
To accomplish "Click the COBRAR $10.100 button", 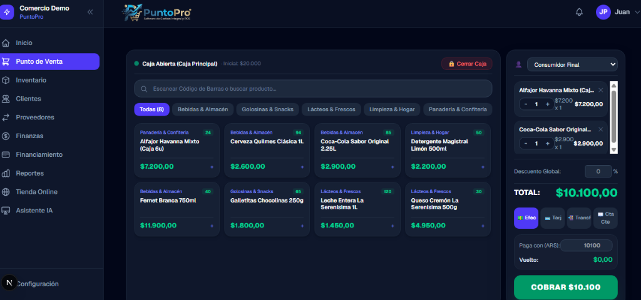I will pos(566,287).
